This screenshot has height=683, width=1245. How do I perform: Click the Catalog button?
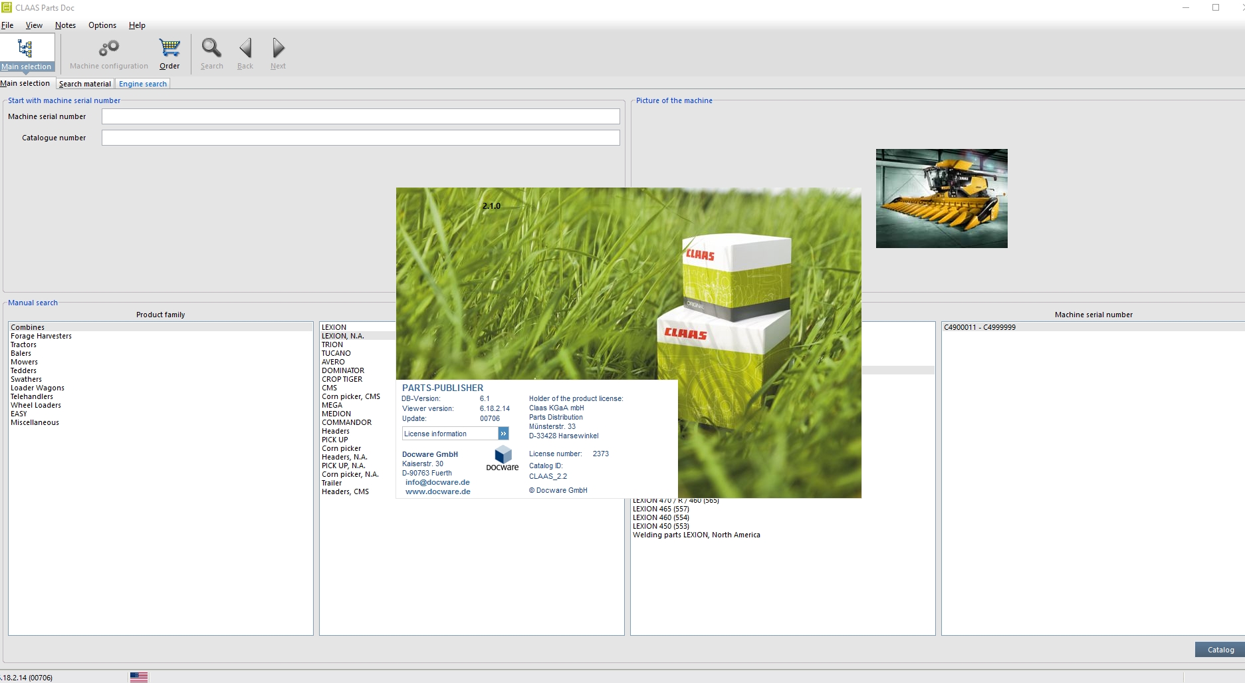click(1220, 650)
